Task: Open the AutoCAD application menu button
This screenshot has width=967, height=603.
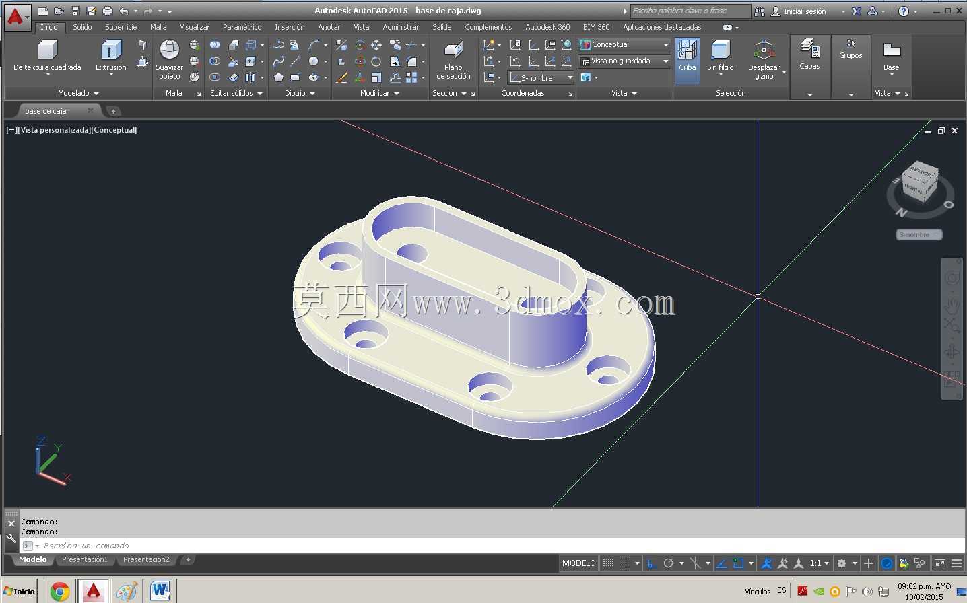Action: tap(17, 16)
